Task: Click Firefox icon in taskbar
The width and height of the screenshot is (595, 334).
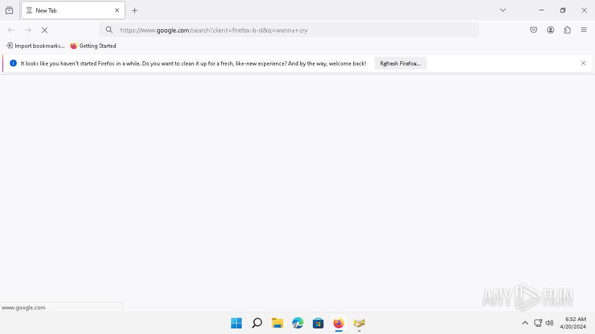Action: coord(339,323)
